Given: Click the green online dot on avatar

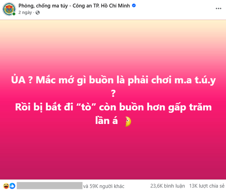Looking at the screenshot, I should [14, 14].
